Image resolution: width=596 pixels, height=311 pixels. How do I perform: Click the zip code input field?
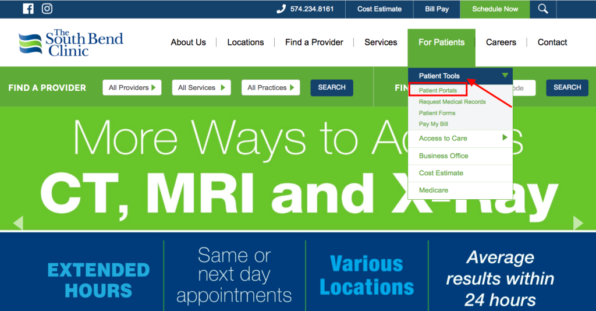(x=524, y=88)
